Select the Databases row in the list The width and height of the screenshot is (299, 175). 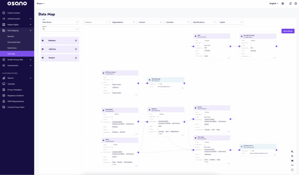coord(60,40)
